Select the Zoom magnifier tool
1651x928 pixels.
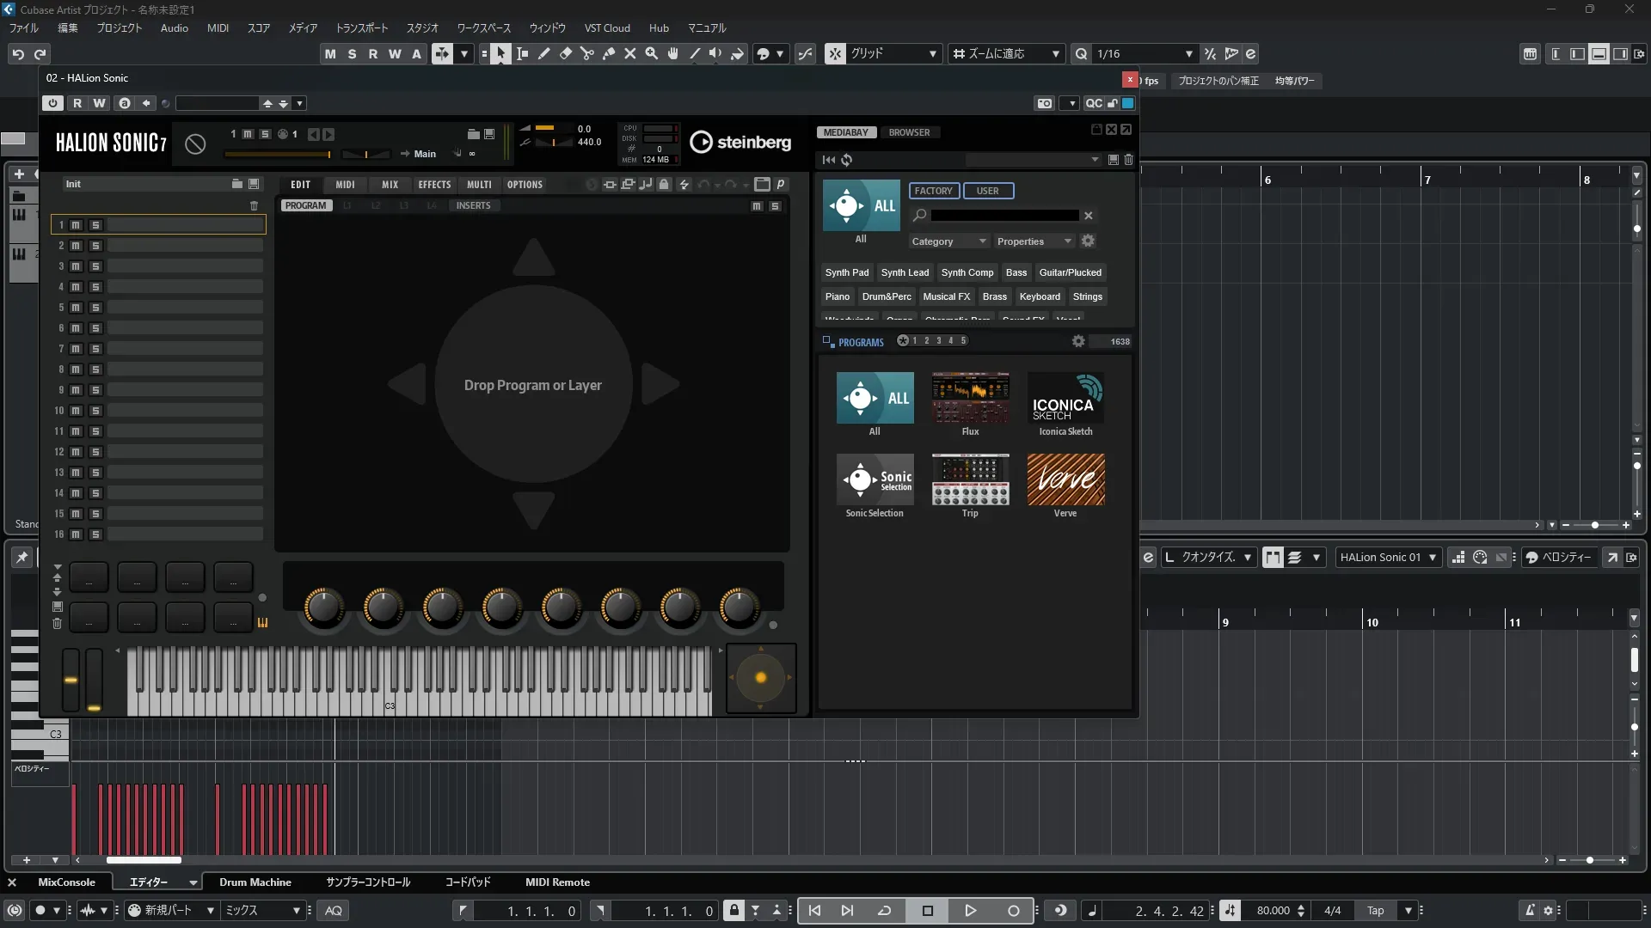(x=652, y=53)
